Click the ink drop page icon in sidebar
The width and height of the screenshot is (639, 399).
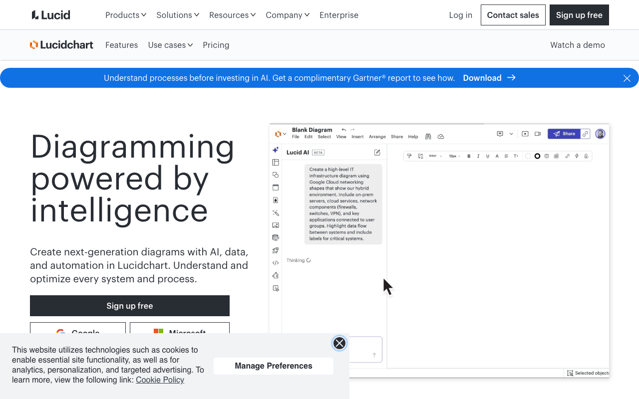click(x=276, y=200)
